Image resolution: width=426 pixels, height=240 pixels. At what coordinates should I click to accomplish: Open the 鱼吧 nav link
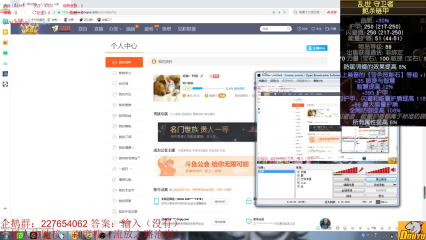[167, 29]
